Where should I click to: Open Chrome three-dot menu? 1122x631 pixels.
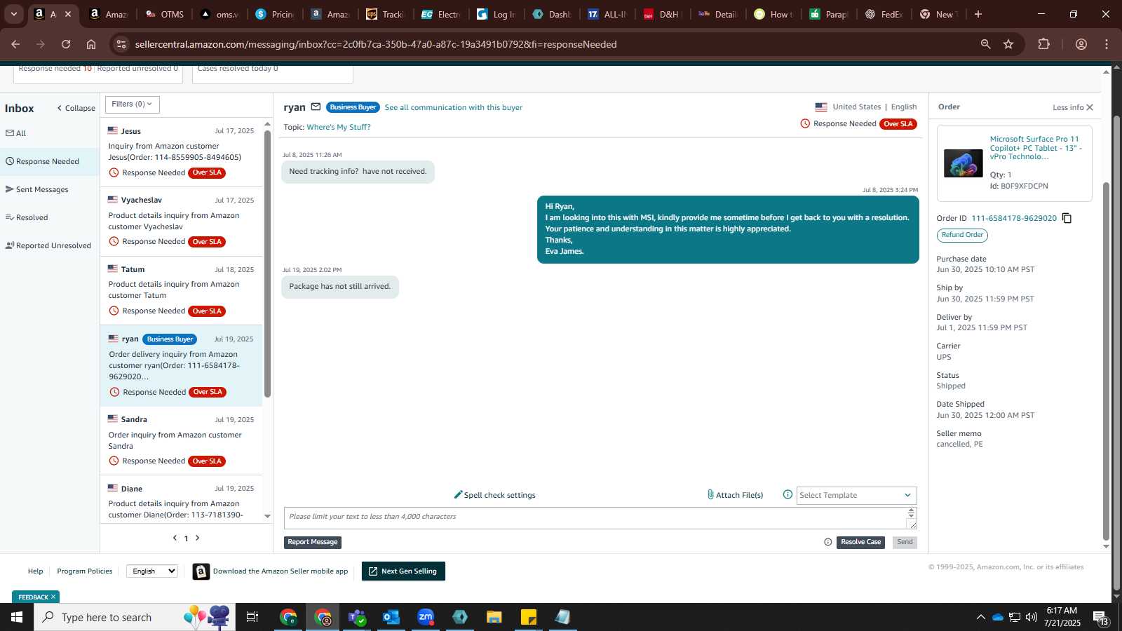point(1107,44)
